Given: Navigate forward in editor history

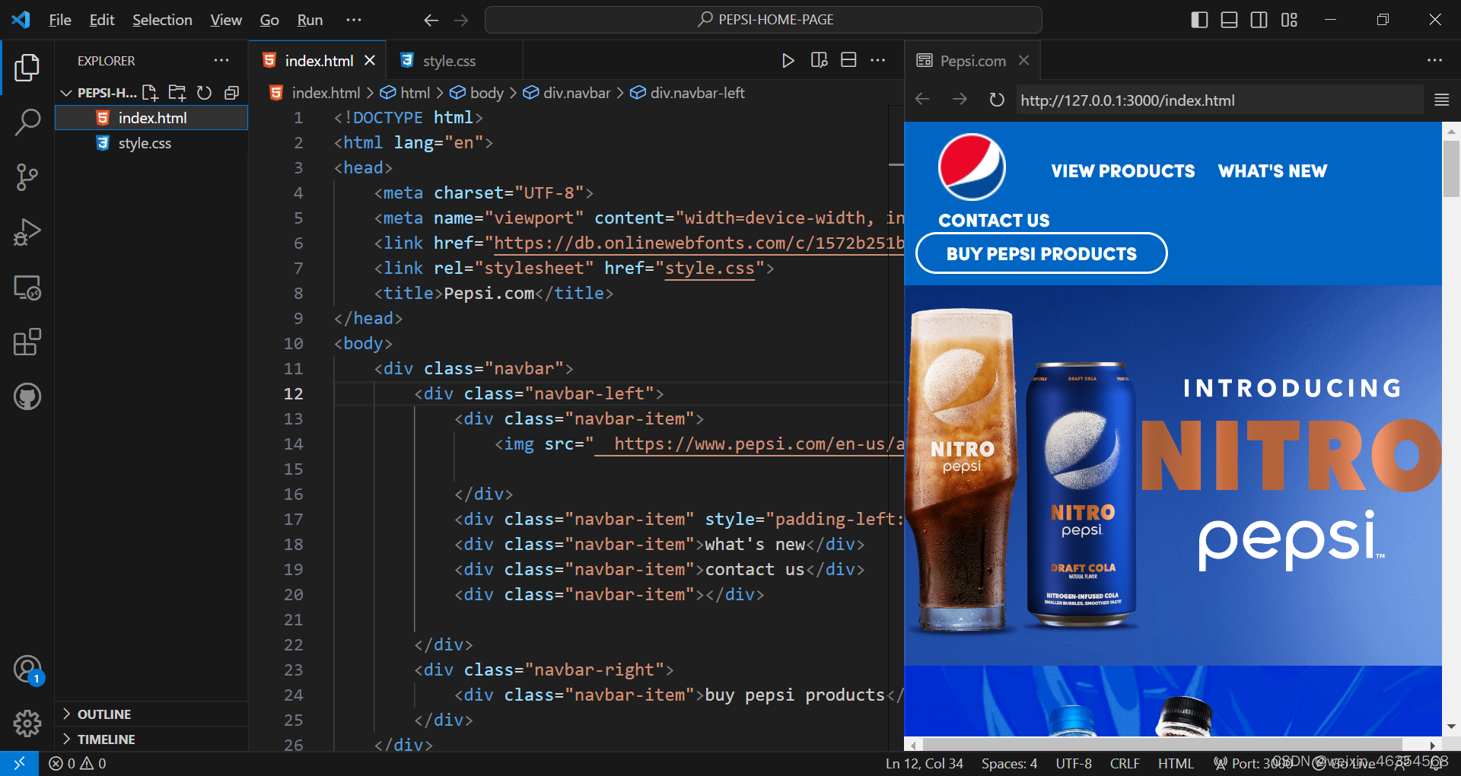Looking at the screenshot, I should pos(461,20).
